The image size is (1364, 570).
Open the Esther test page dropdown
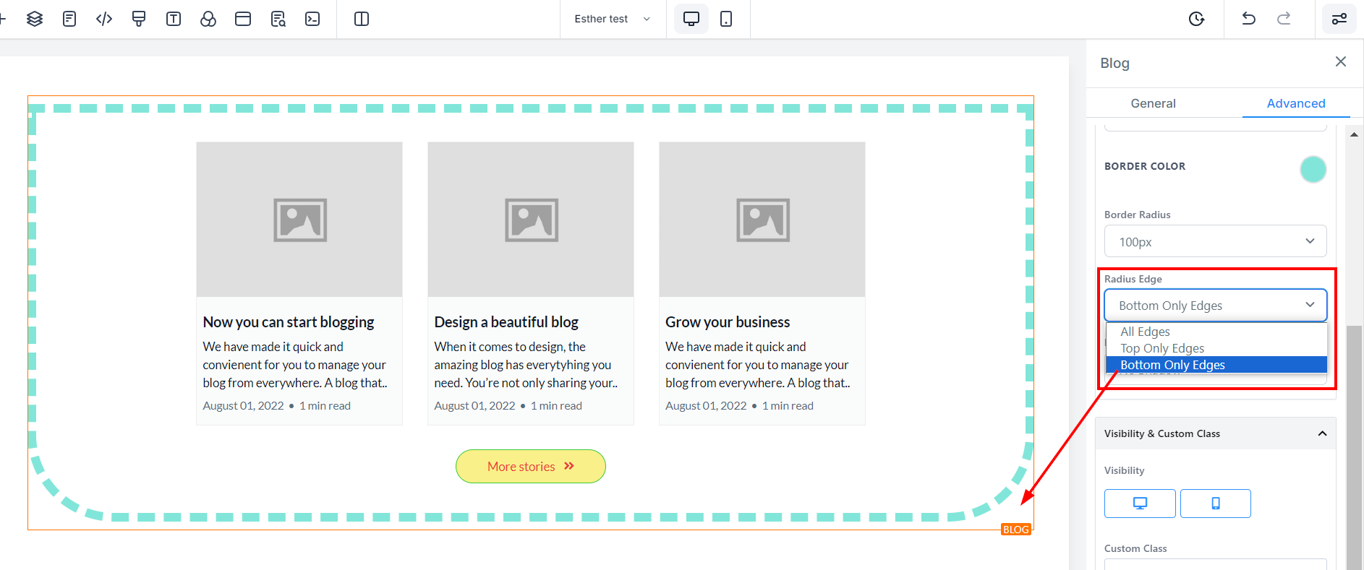[x=612, y=19]
